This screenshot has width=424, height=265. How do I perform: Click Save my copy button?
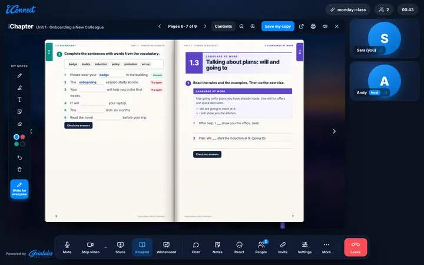pos(278,26)
